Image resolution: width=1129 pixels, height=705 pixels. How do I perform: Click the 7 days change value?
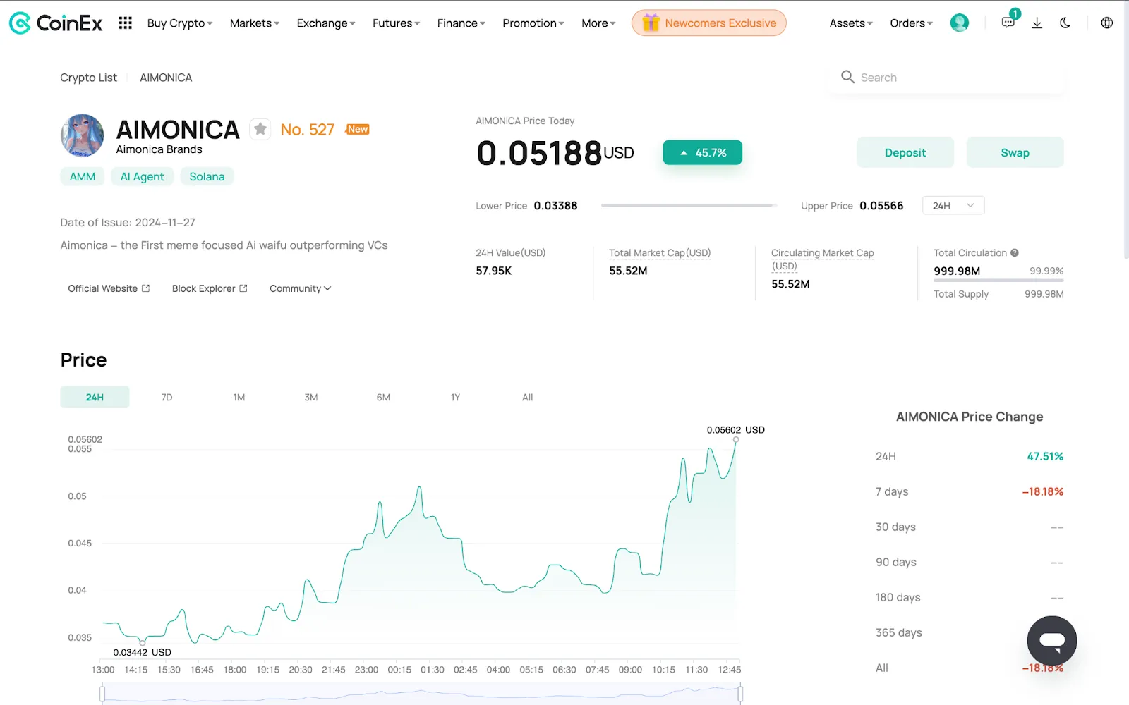[x=1043, y=491]
